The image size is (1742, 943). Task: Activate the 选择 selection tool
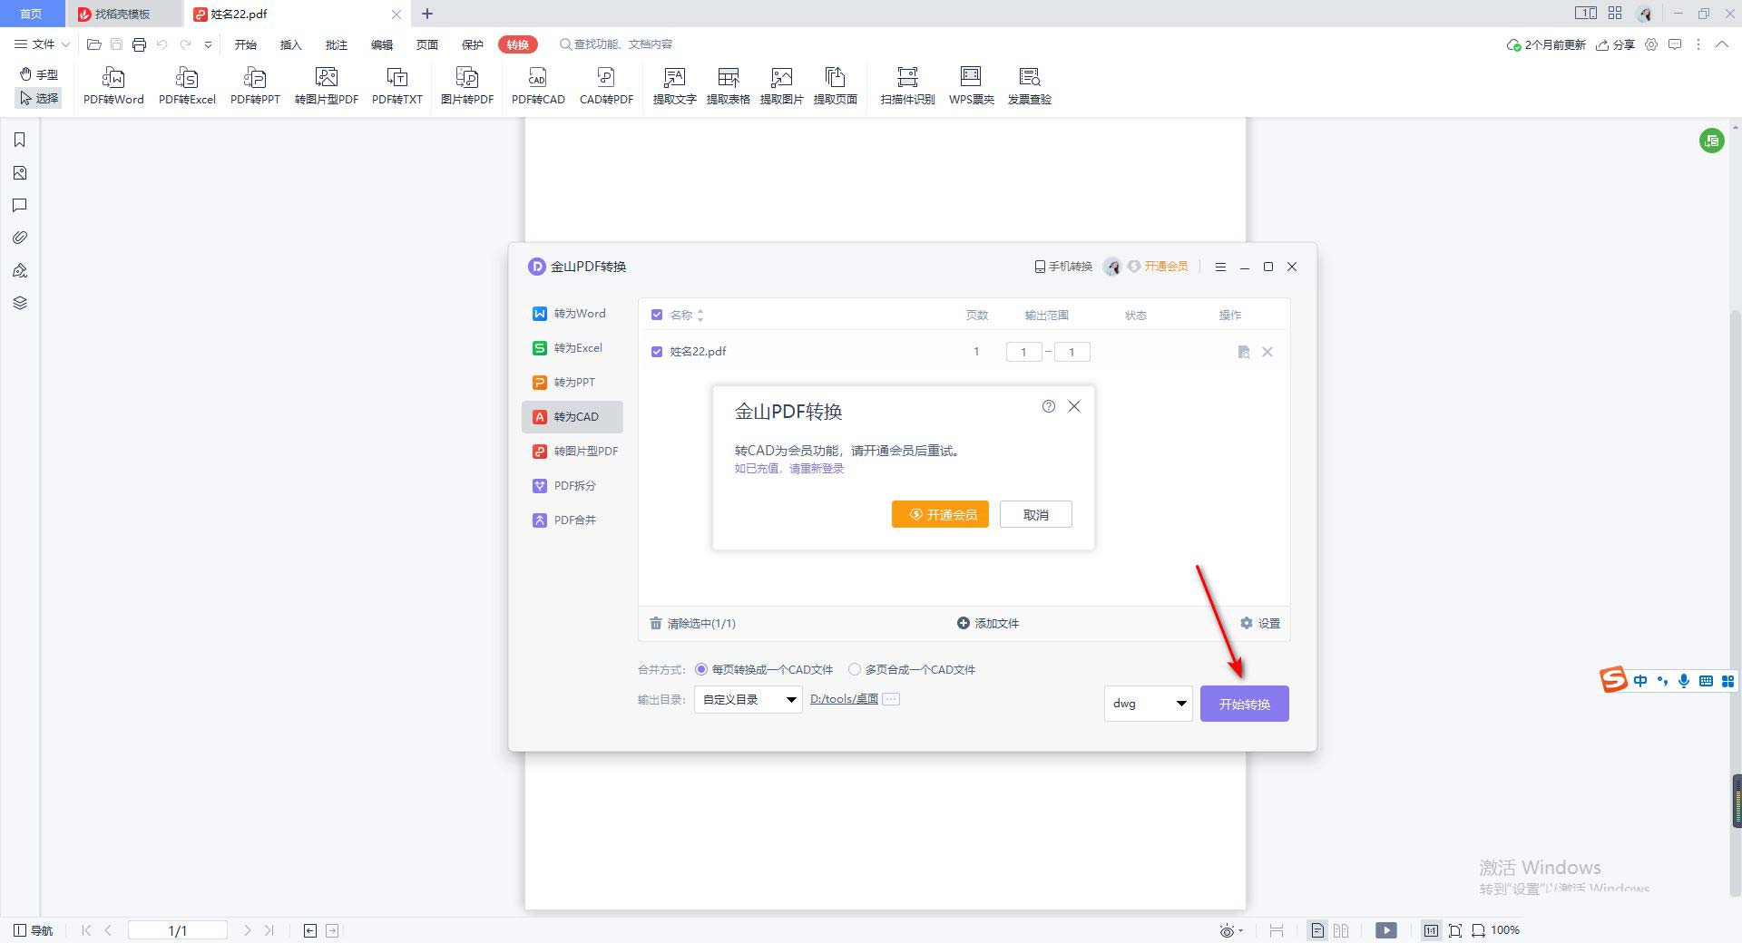[x=39, y=98]
